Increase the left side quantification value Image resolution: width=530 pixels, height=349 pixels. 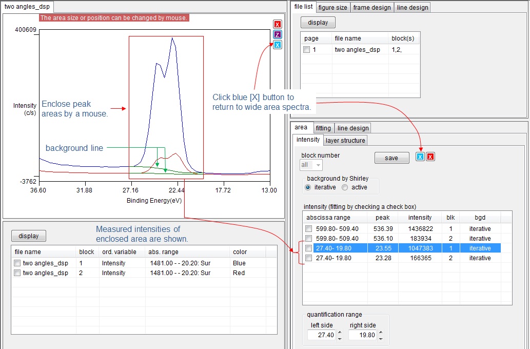pos(340,332)
